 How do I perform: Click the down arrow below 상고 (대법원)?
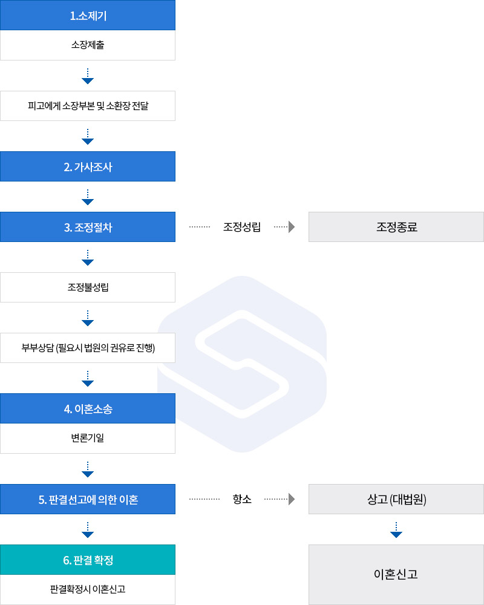396,530
